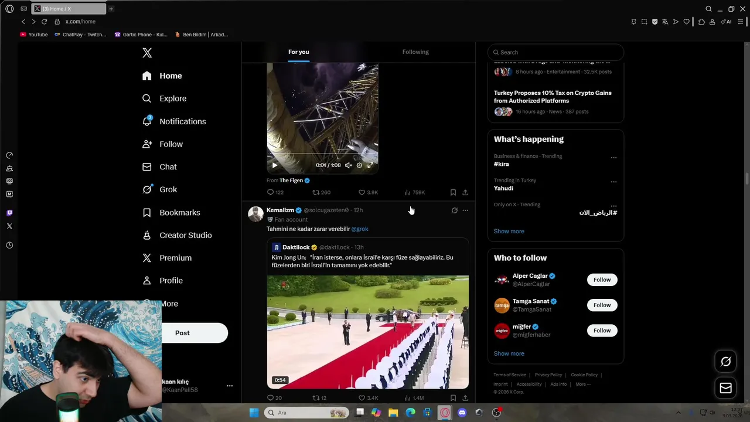Follow Tamga Sanat
This screenshot has width=750, height=422.
pos(602,305)
